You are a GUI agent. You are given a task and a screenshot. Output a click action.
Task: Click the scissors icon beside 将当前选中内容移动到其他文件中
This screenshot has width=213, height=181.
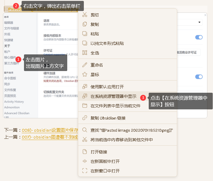click(x=85, y=139)
